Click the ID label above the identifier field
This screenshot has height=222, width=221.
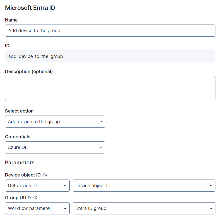click(7, 46)
